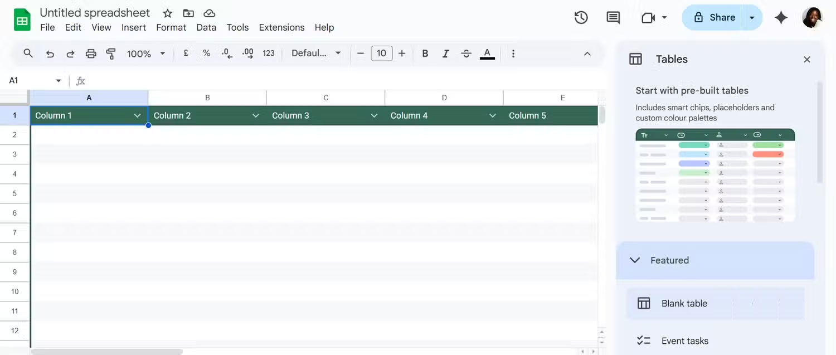Click the Print icon
Screen dimensions: 836x355
tap(91, 54)
